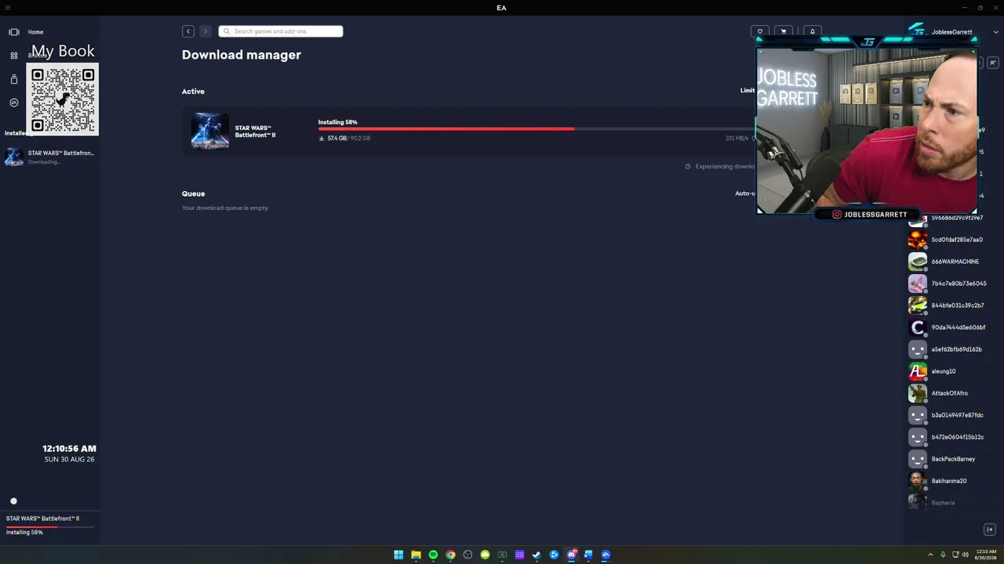The image size is (1004, 564).
Task: Click the 101 MB/s download speed text
Action: [x=737, y=139]
